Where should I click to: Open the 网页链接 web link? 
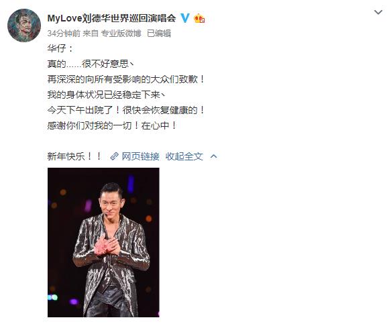point(140,156)
